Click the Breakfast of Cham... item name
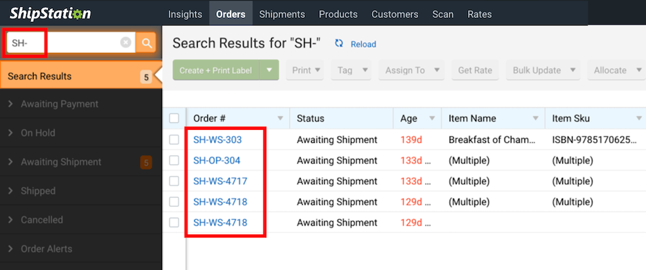Screen dimensions: 646x270 492,139
